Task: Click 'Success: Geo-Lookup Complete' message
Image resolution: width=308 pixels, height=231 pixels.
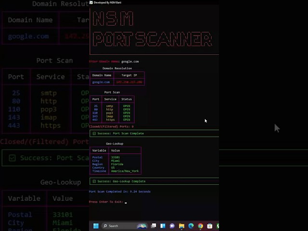Action: [x=121, y=181]
